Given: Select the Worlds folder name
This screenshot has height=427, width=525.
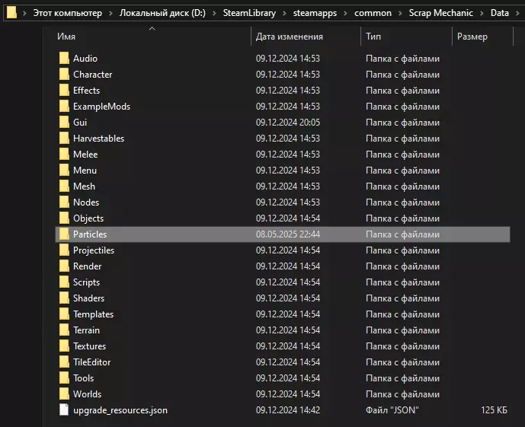Looking at the screenshot, I should (88, 394).
